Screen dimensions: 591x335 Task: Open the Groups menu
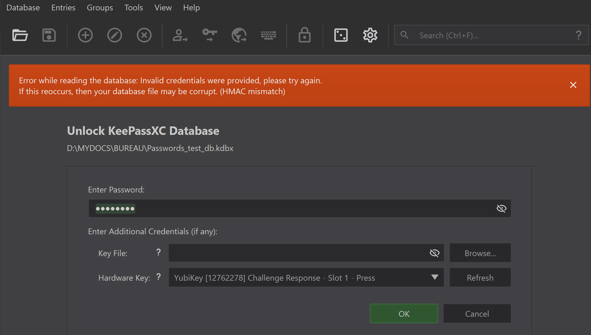pos(100,8)
